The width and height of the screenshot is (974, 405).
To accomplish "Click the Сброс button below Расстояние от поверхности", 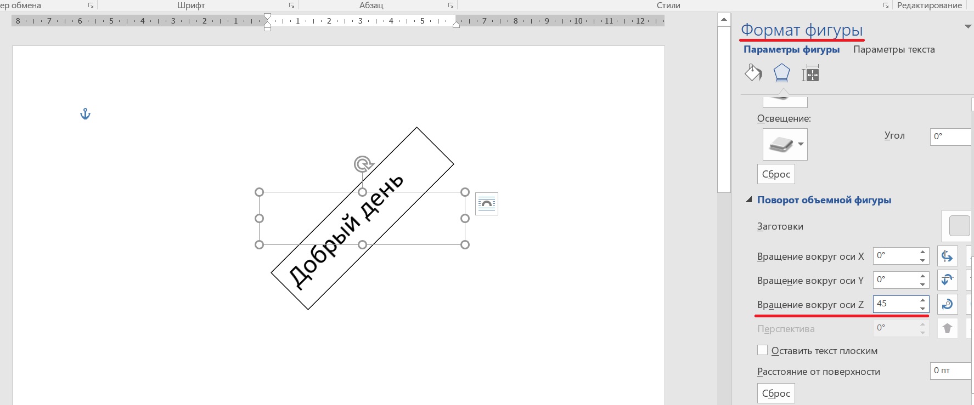I will [776, 393].
